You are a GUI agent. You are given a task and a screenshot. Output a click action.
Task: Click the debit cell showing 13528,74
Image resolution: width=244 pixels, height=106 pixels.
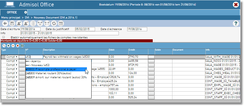[x=119, y=77]
